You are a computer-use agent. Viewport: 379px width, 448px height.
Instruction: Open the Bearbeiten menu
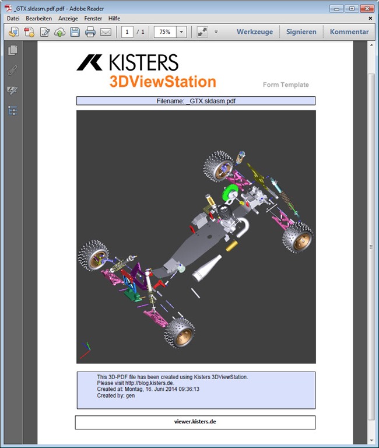[x=39, y=18]
